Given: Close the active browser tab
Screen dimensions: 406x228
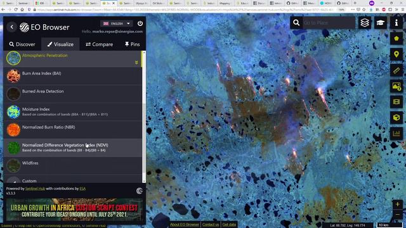Looking at the screenshot, I should (114, 3).
